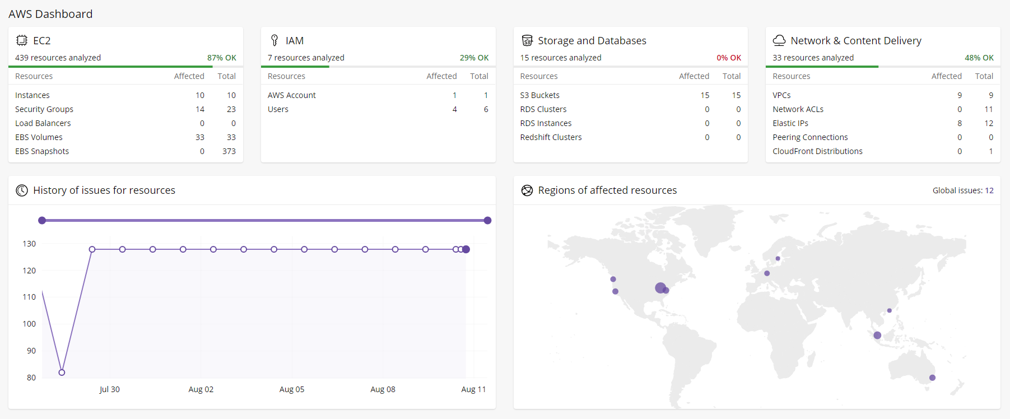Select the EBS Volumes row
Image resolution: width=1010 pixels, height=419 pixels.
pyautogui.click(x=125, y=137)
